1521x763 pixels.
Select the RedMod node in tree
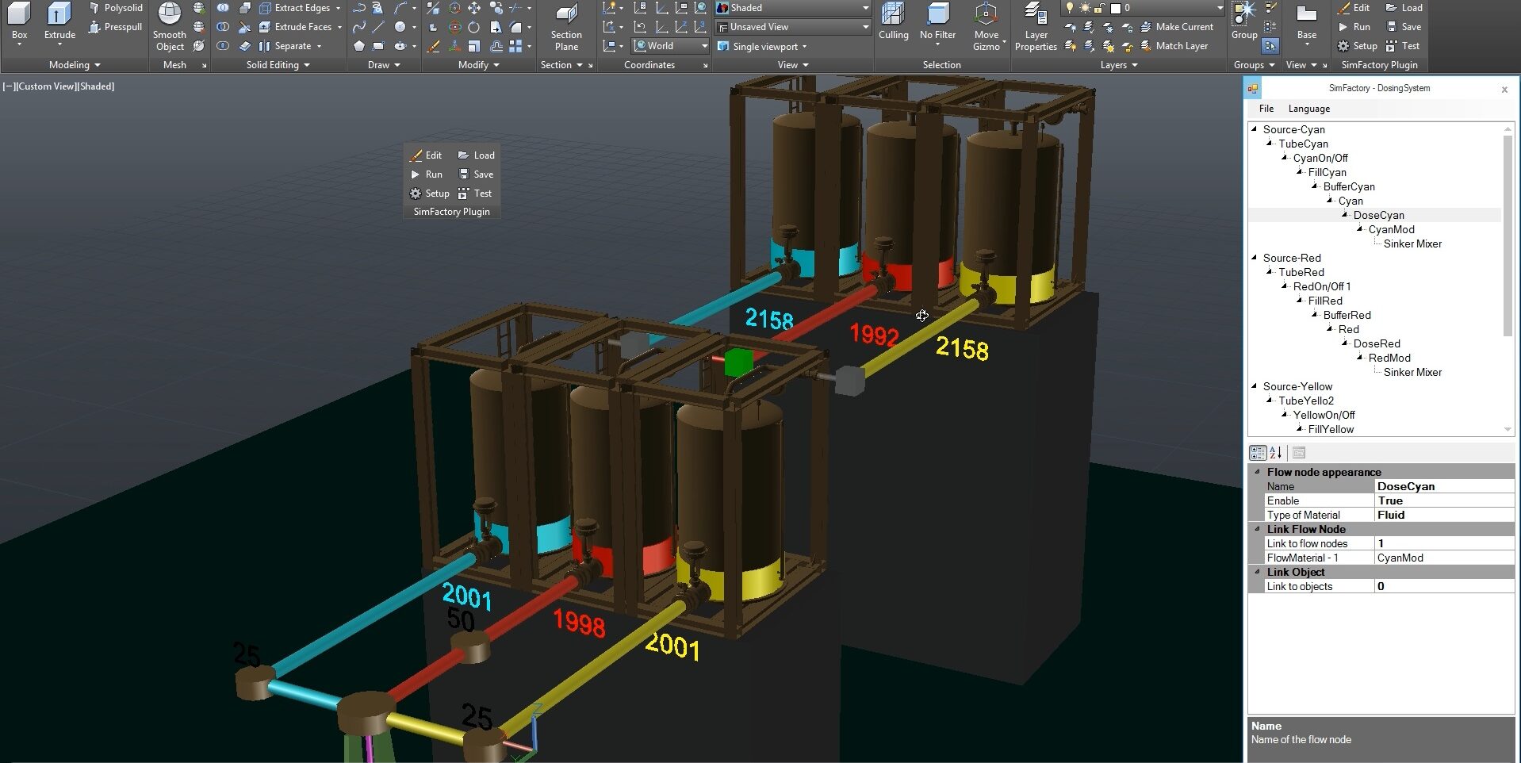coord(1389,358)
